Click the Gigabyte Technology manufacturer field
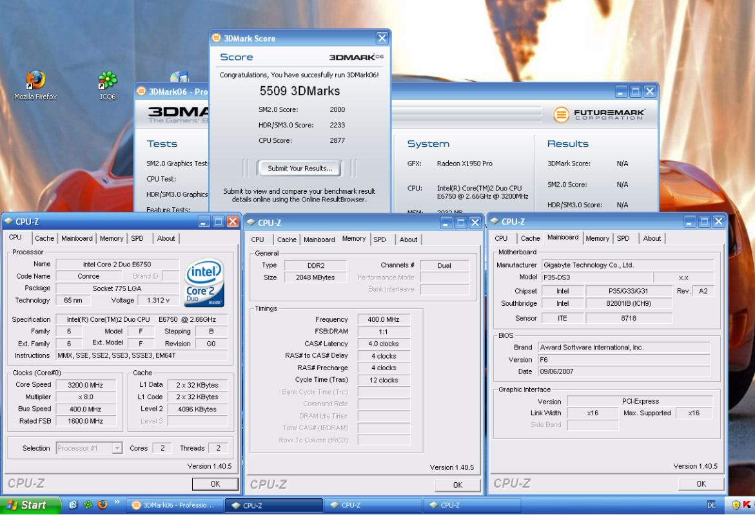Viewport: 755px width, 515px height. pyautogui.click(x=627, y=265)
